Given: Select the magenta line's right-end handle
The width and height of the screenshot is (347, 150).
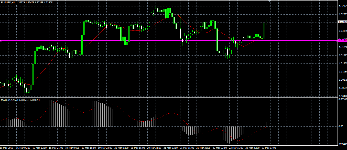Looking at the screenshot, I should coord(336,40).
